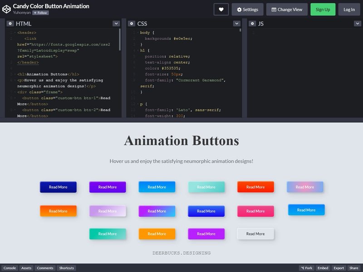This screenshot has height=272, width=363.
Task: Open pen Settings in the header
Action: [247, 10]
